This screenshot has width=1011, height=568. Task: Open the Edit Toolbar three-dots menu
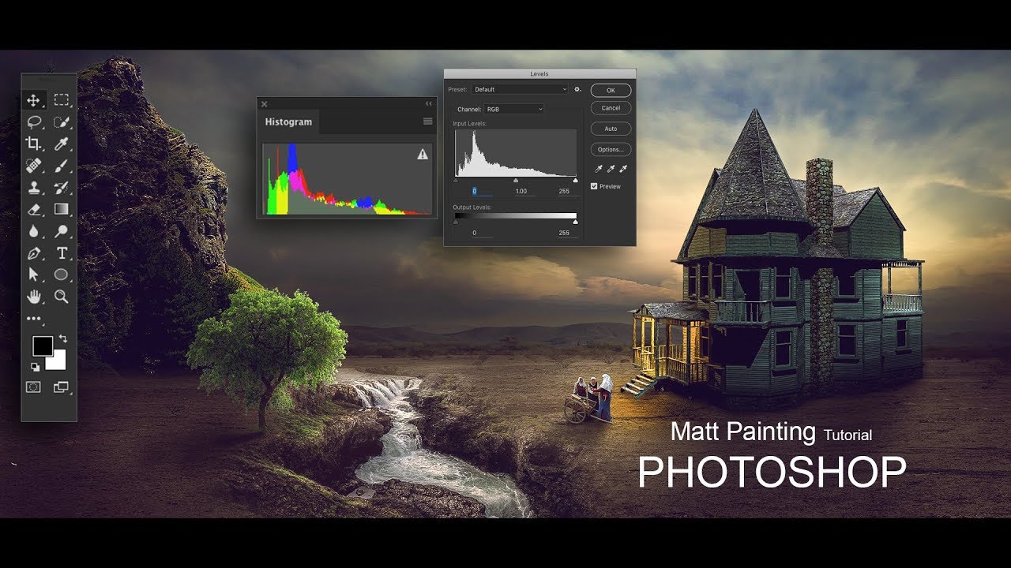click(x=34, y=319)
